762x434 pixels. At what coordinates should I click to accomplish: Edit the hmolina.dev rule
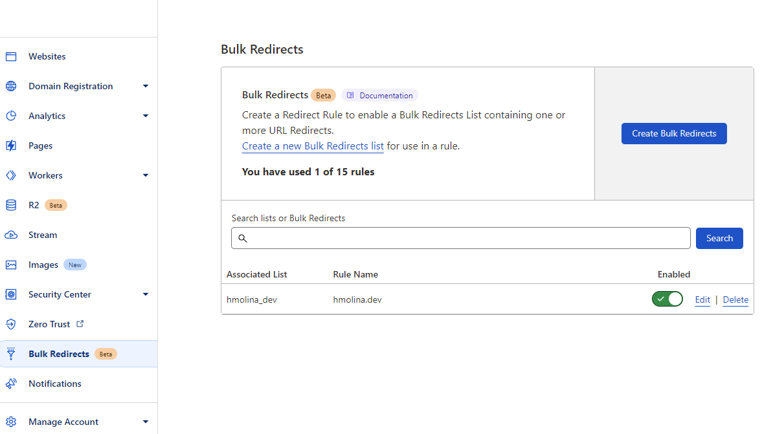click(x=702, y=299)
